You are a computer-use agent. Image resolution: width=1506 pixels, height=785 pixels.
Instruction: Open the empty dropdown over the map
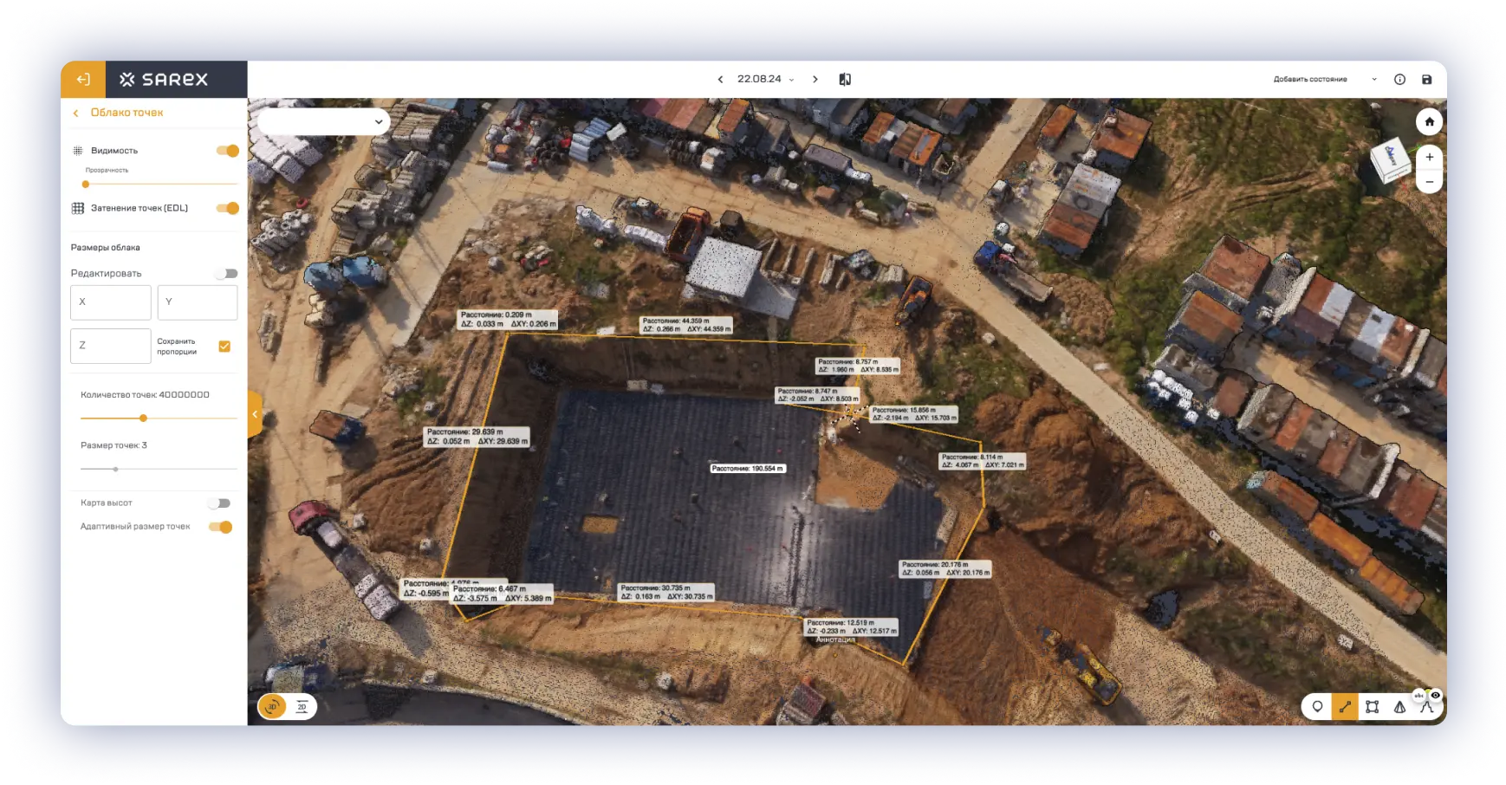tap(324, 122)
